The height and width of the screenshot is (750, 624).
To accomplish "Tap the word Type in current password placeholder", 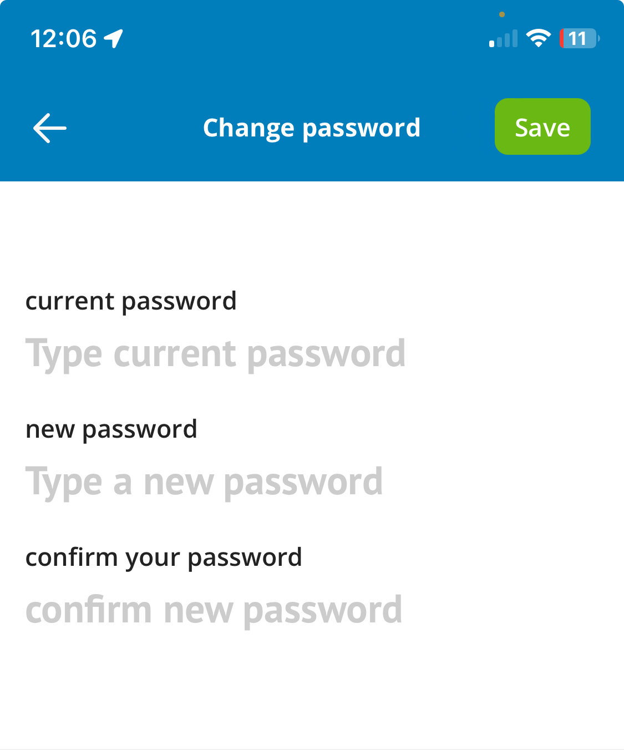I will click(x=64, y=355).
